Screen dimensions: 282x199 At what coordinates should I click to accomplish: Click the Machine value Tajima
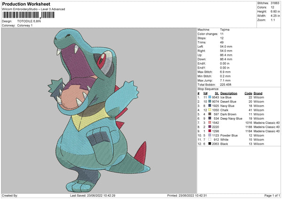tap(225, 30)
